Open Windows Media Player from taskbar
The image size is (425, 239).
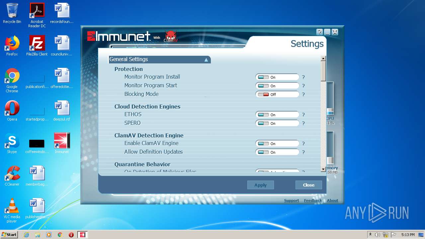(x=49, y=235)
